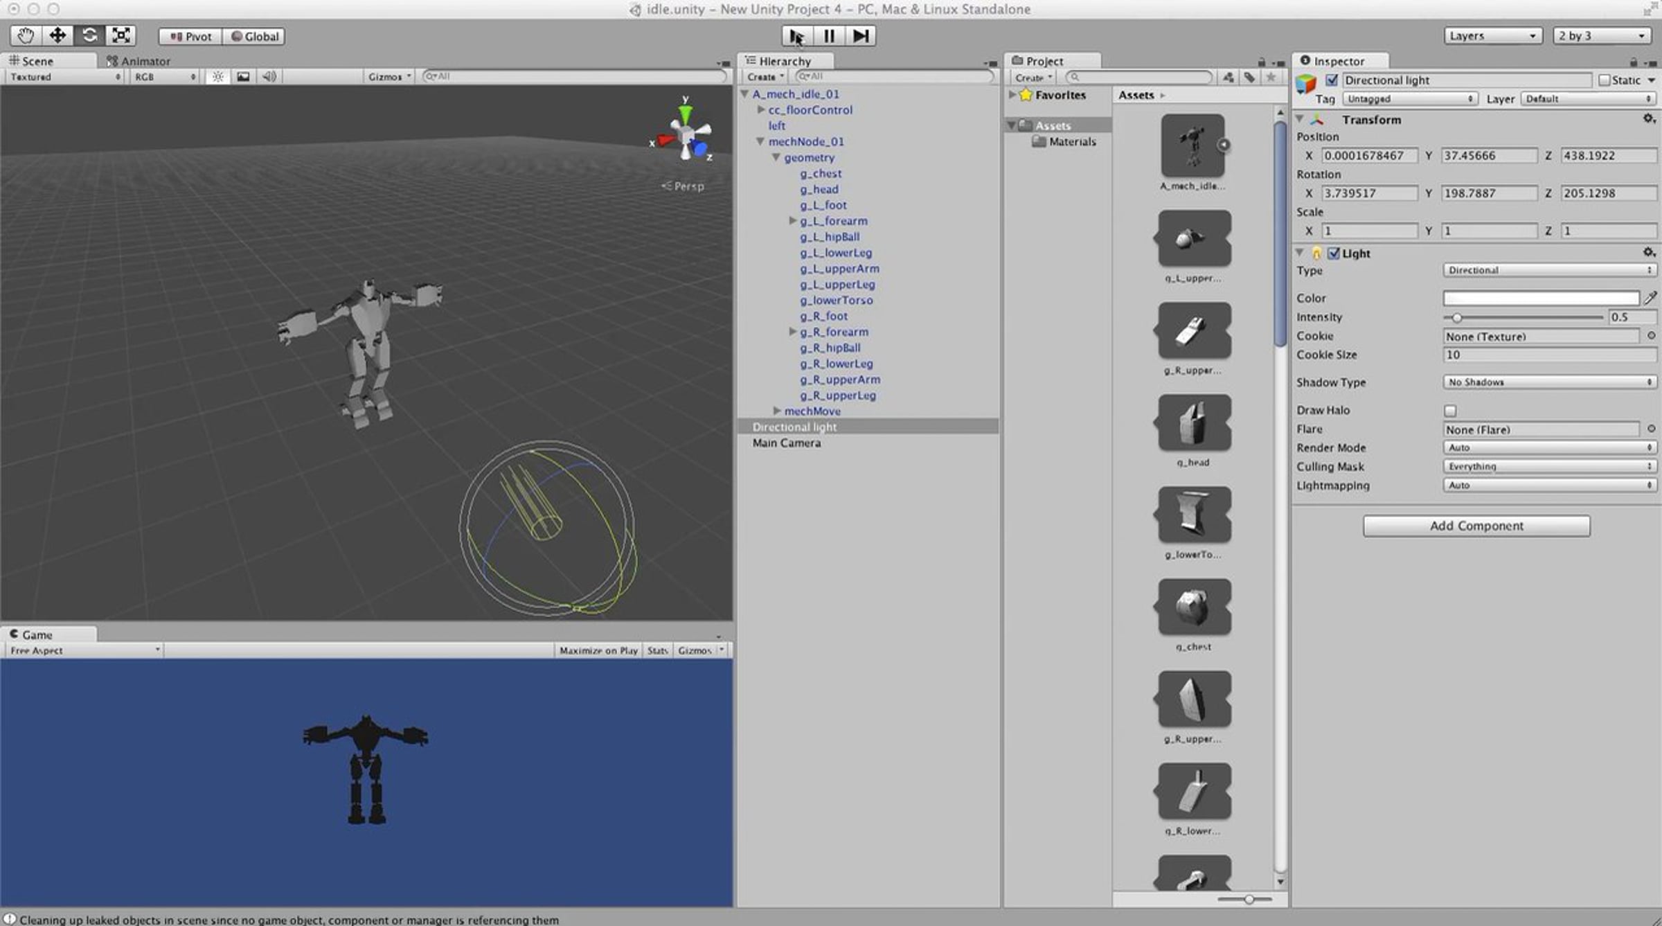The image size is (1662, 926).
Task: Open the Shadow Type dropdown
Action: [1549, 382]
